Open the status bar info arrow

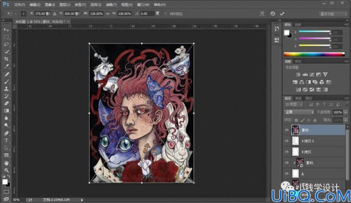(x=82, y=200)
